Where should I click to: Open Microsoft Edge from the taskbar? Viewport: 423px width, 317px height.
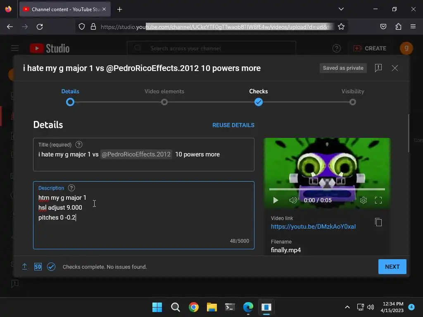[x=248, y=307]
